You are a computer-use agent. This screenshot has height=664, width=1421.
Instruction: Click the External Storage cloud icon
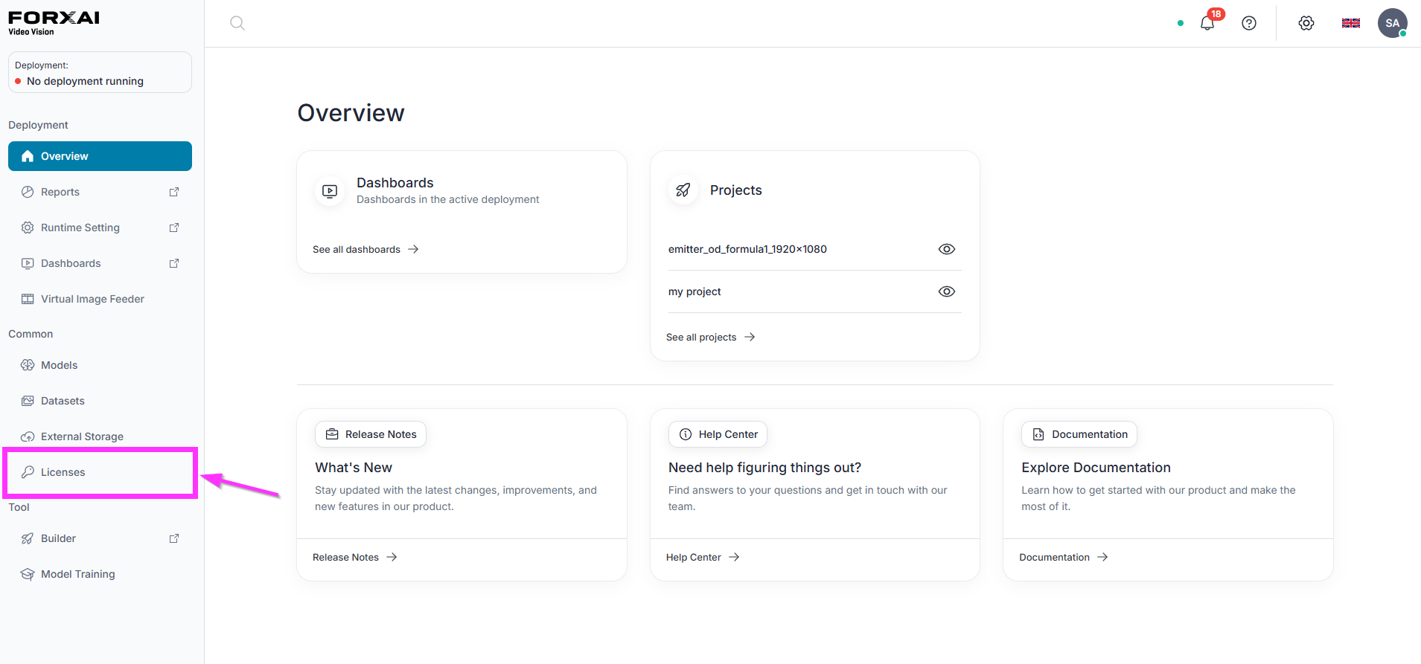(28, 436)
